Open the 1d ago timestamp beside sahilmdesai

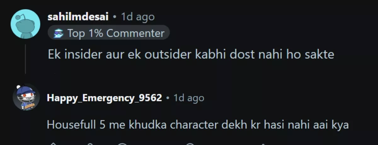coord(138,17)
